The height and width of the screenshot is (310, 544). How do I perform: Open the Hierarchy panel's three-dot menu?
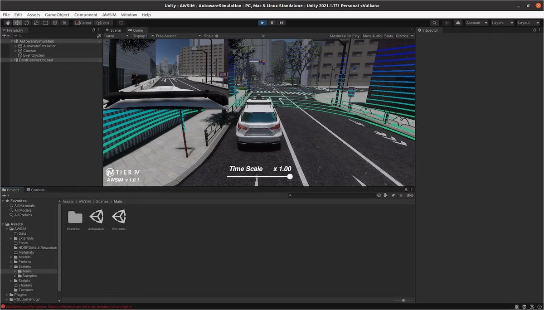(x=99, y=30)
